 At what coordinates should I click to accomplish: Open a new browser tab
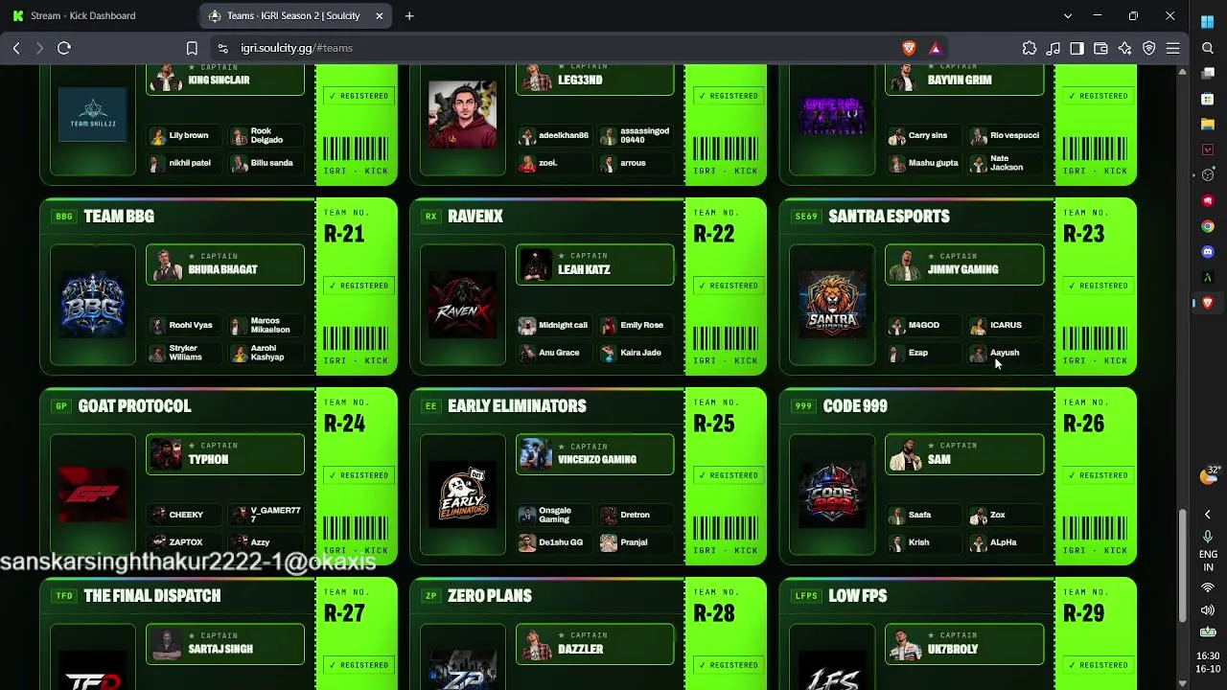pos(409,15)
